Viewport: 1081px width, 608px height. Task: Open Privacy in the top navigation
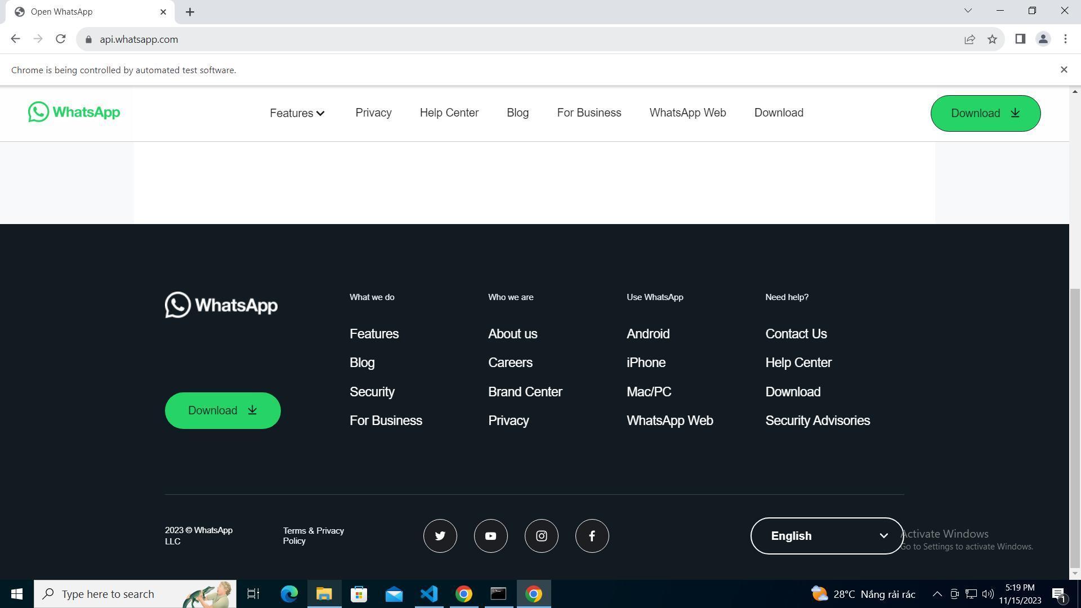pos(373,113)
